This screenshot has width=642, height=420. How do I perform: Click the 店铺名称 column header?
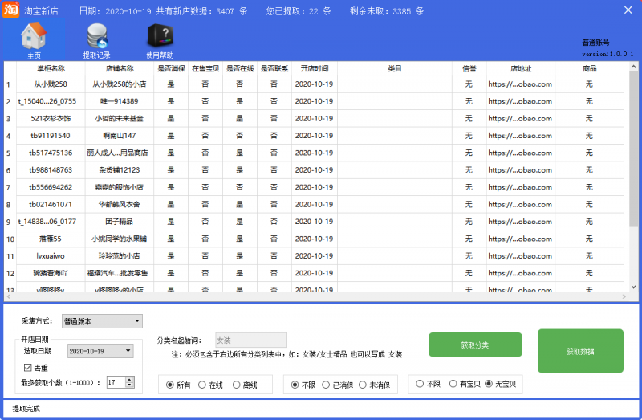(120, 69)
